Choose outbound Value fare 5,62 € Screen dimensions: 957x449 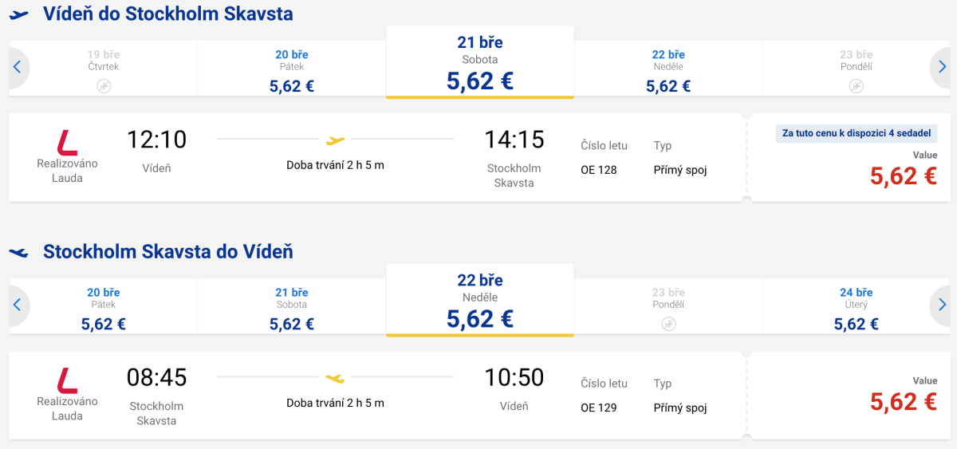(x=903, y=176)
